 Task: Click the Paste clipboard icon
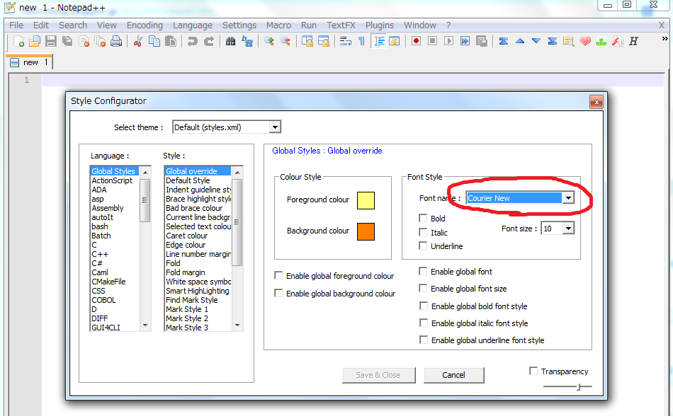click(171, 42)
